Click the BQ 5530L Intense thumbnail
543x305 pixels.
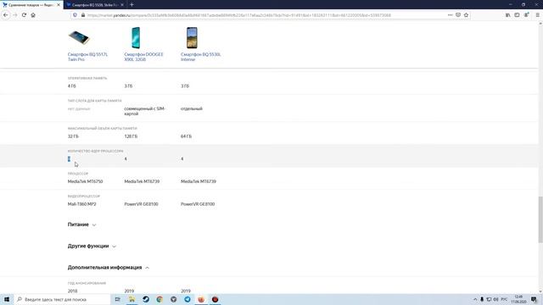(x=192, y=37)
